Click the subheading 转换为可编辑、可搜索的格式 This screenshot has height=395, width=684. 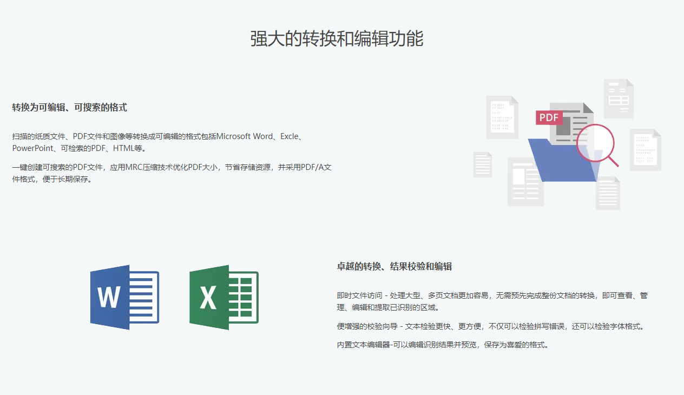coord(70,108)
